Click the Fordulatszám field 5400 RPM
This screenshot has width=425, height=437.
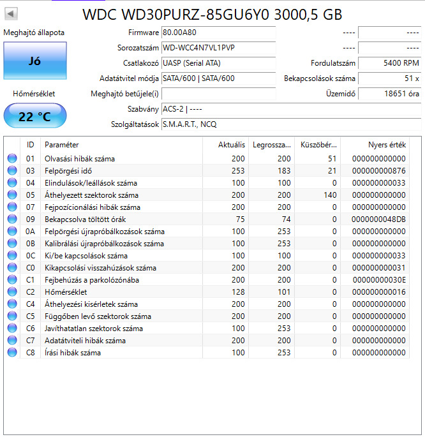tap(389, 63)
